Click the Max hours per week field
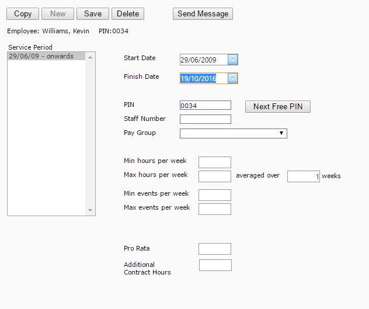 click(214, 176)
